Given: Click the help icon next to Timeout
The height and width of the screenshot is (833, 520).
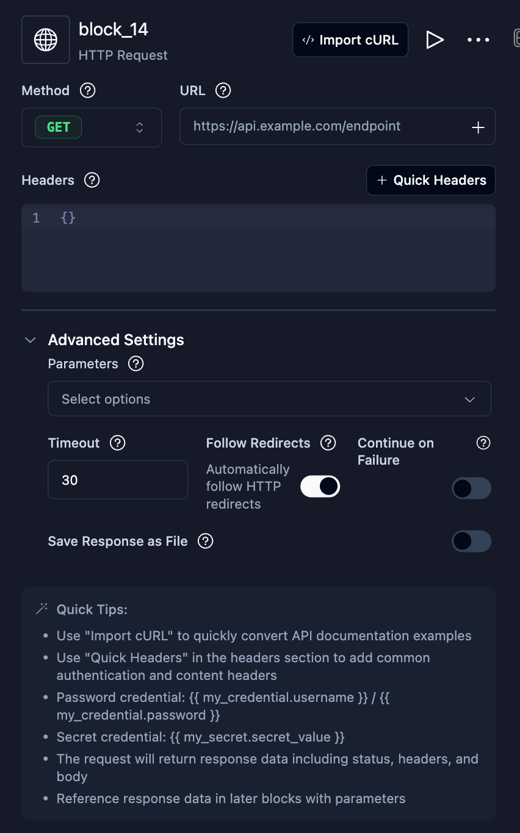Looking at the screenshot, I should pyautogui.click(x=117, y=443).
